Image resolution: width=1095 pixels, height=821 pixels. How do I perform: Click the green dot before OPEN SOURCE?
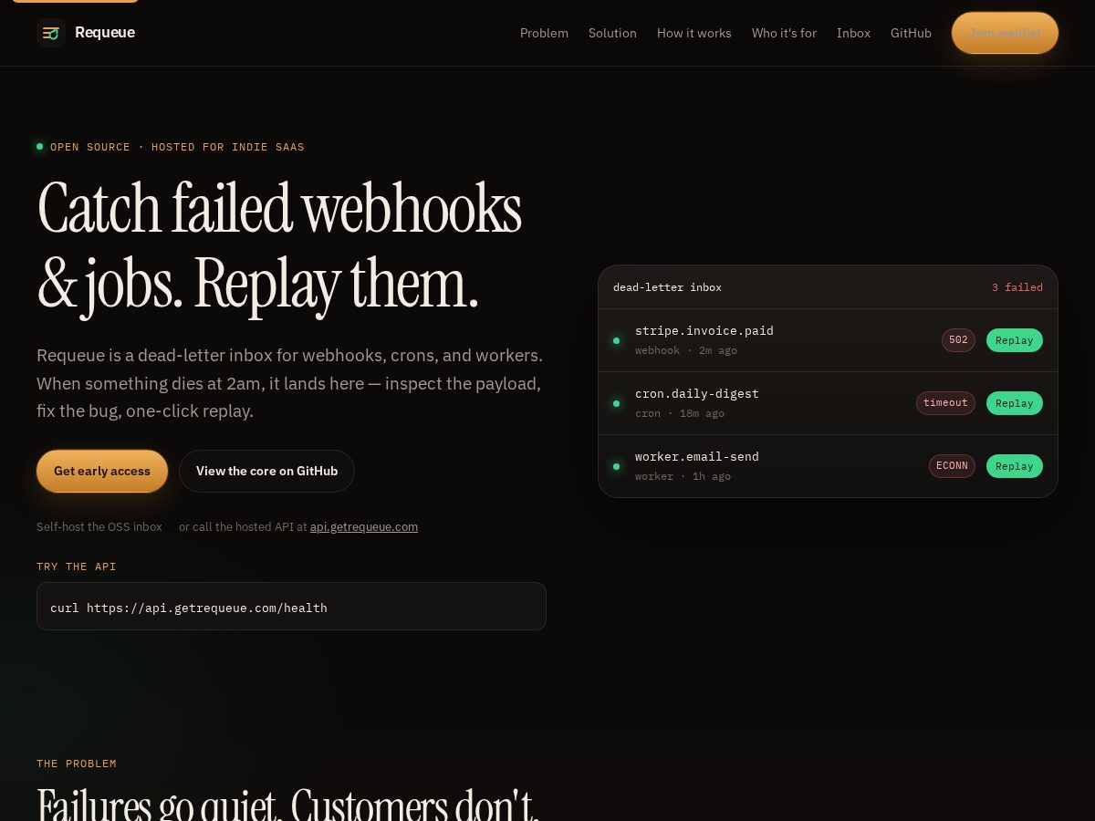[39, 146]
